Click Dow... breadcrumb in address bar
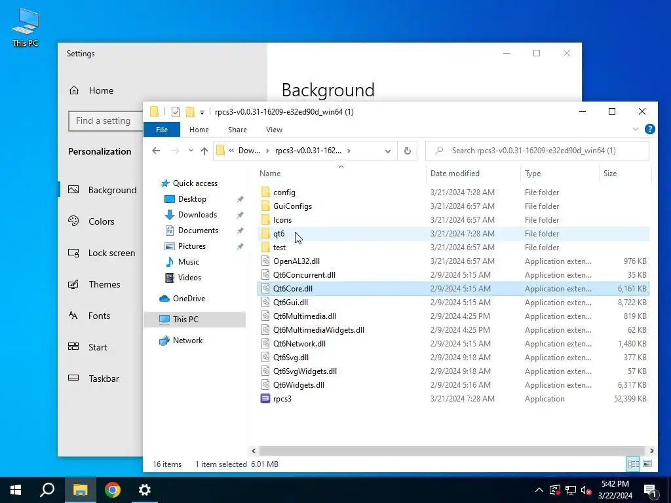Viewport: 671px width, 503px height. [x=249, y=151]
